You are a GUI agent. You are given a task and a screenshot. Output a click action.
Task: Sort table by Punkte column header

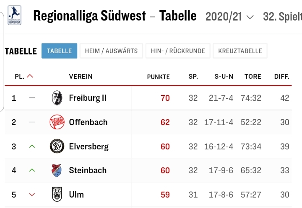pos(158,77)
